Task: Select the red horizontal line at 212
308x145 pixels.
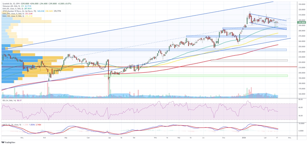Action: (x=149, y=66)
